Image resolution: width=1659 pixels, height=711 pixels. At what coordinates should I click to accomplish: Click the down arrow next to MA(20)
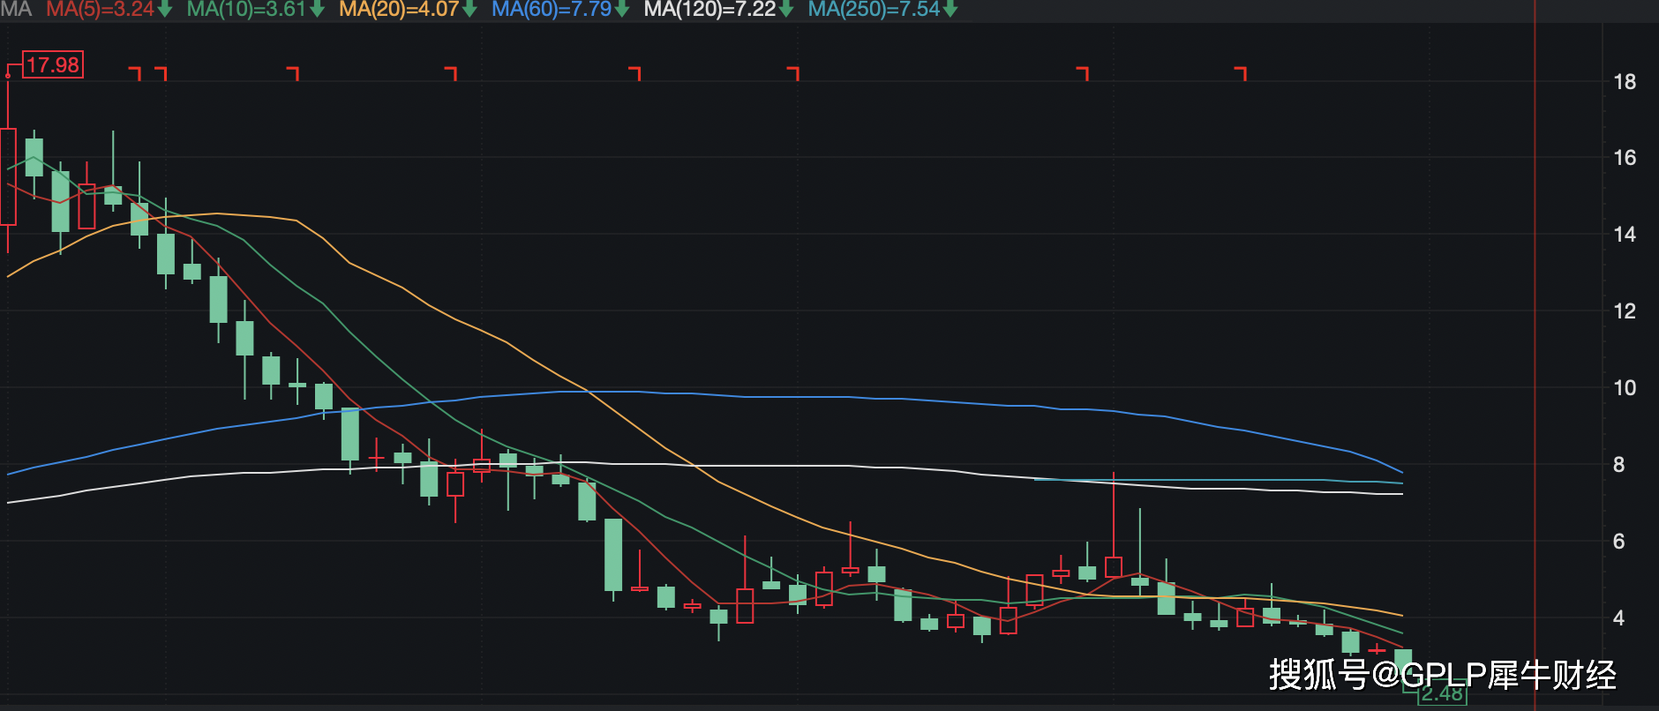[x=469, y=11]
